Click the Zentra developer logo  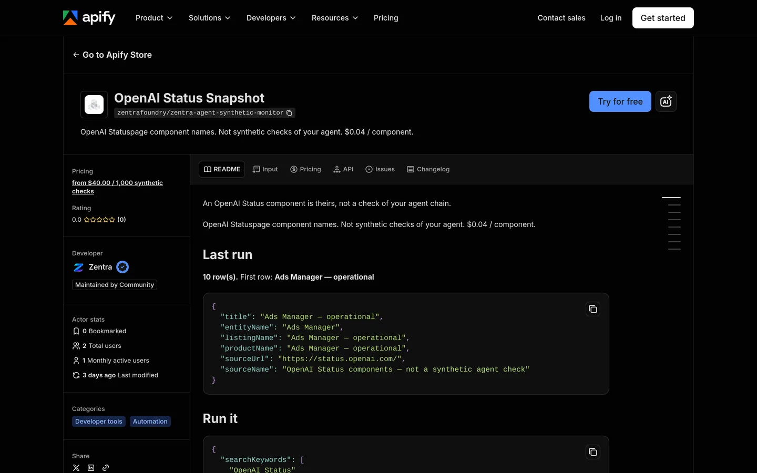click(78, 268)
